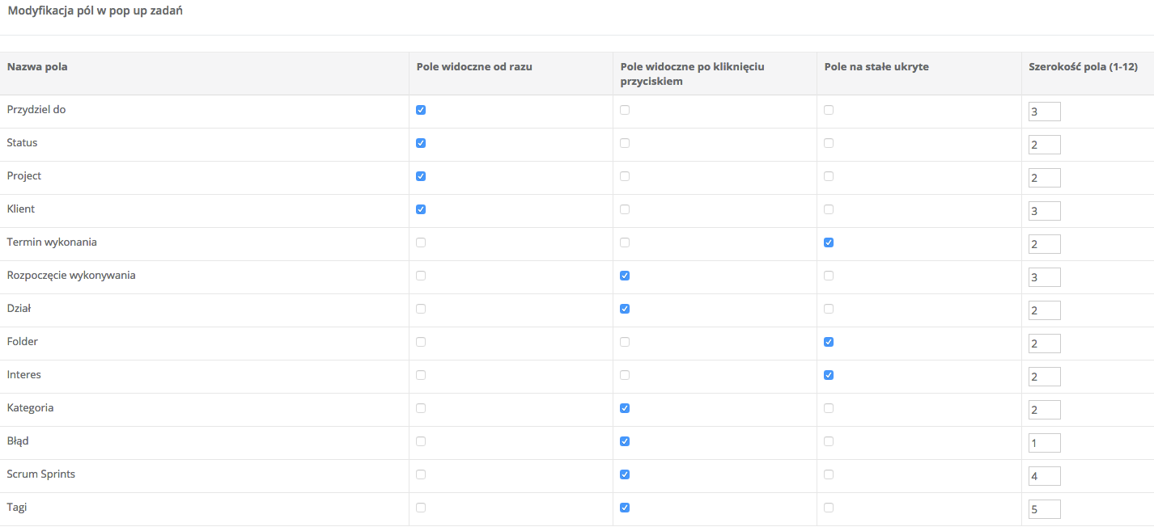1154x527 pixels.
Task: Click the 'Szerokość pola (1-12)' column header
Action: pos(1083,67)
